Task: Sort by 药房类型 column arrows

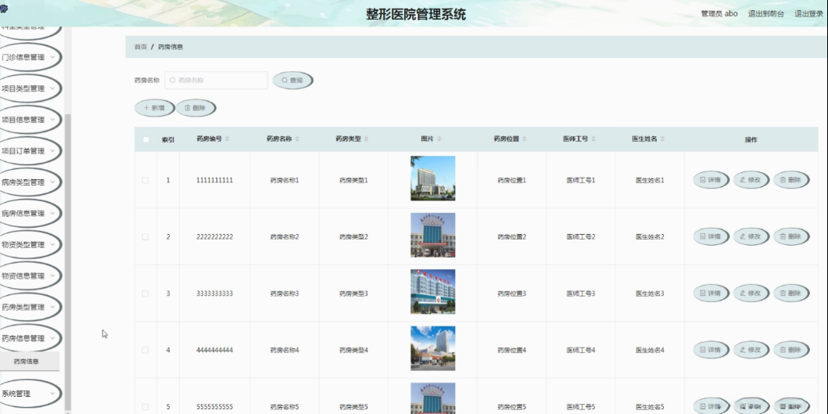Action: [x=366, y=139]
